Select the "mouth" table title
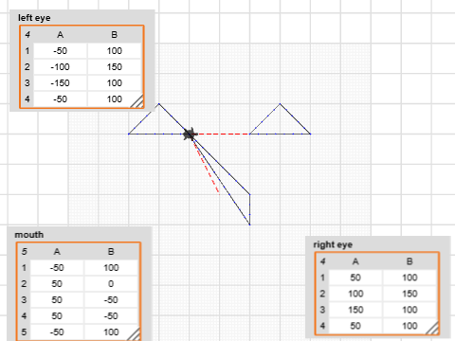Screen dimensions: 455x341 (29, 235)
